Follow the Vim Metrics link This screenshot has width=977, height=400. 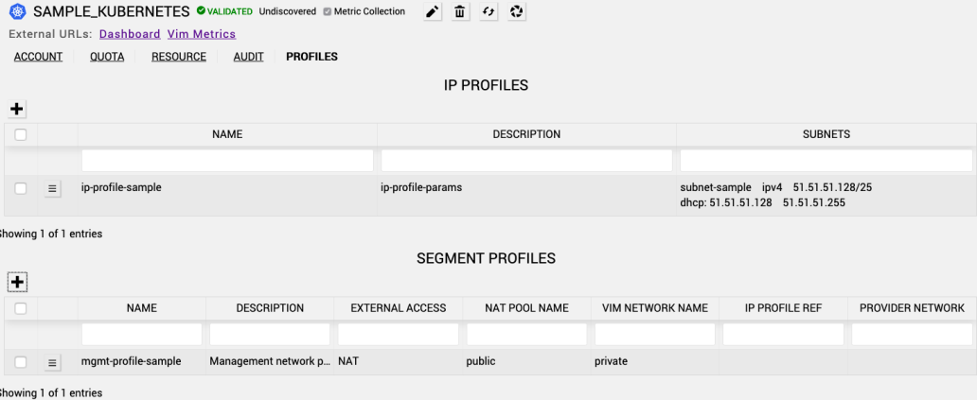tap(202, 34)
